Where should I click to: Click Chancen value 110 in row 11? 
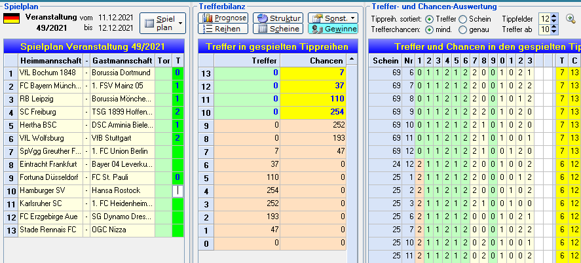(x=313, y=99)
